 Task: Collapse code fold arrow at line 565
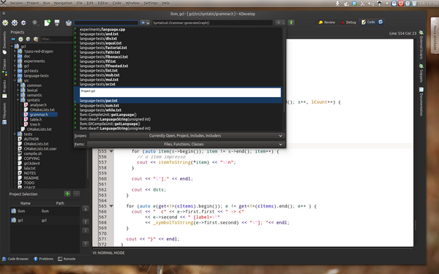point(111,206)
